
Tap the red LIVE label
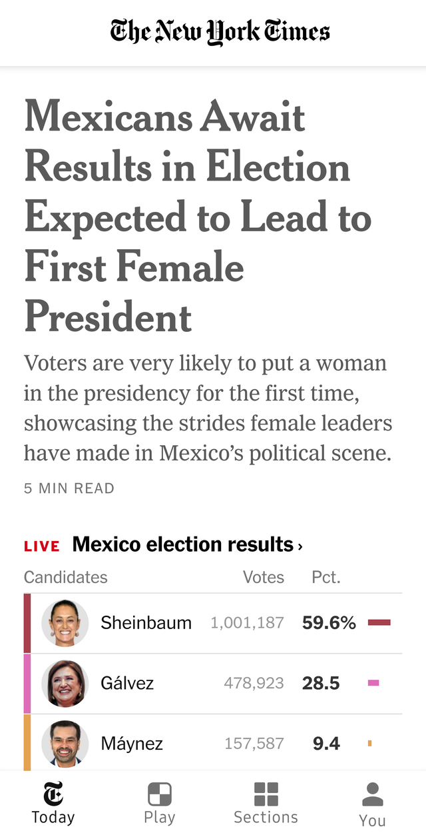(42, 546)
